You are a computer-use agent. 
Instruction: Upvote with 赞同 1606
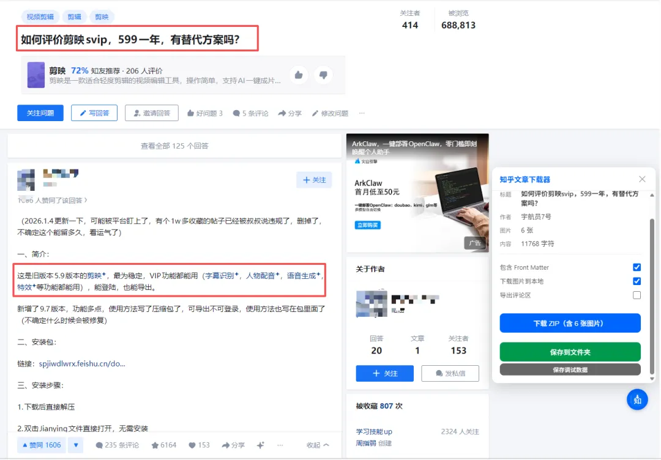click(42, 445)
